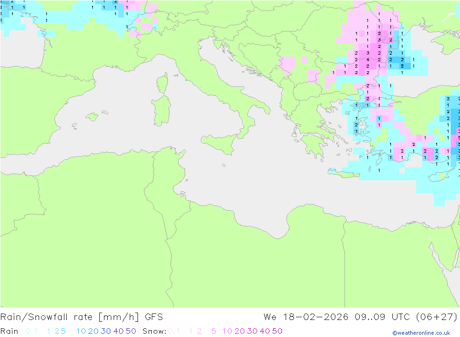
Task: Click the weatheronline.co.uk copyright link
Action: point(421,333)
